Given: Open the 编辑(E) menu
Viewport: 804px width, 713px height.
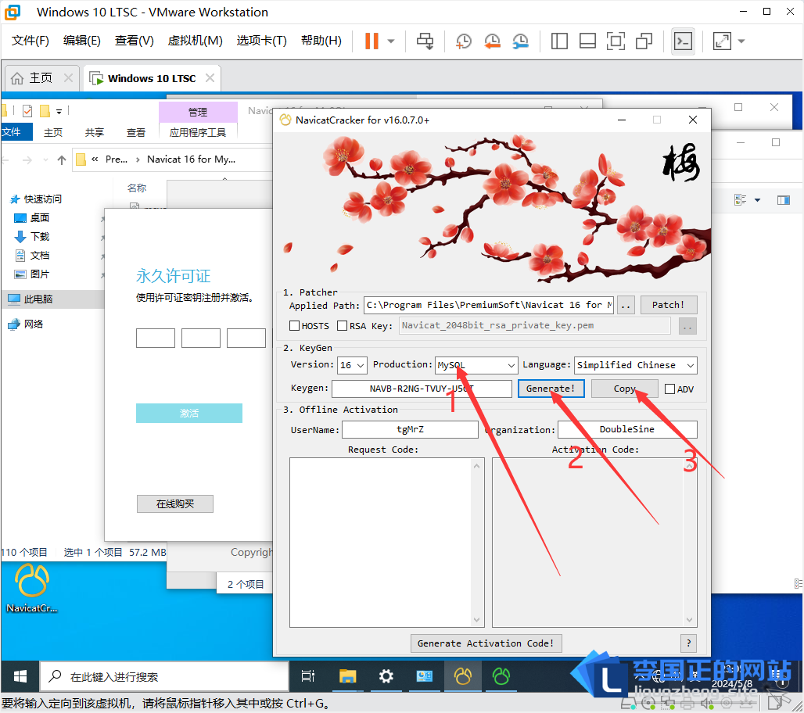Looking at the screenshot, I should click(82, 41).
